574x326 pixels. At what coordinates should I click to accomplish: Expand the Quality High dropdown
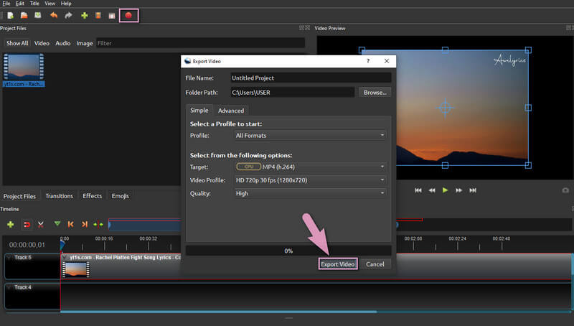click(x=310, y=193)
